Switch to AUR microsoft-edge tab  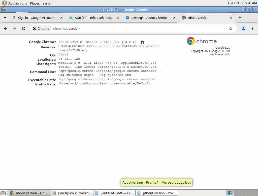click(94, 18)
